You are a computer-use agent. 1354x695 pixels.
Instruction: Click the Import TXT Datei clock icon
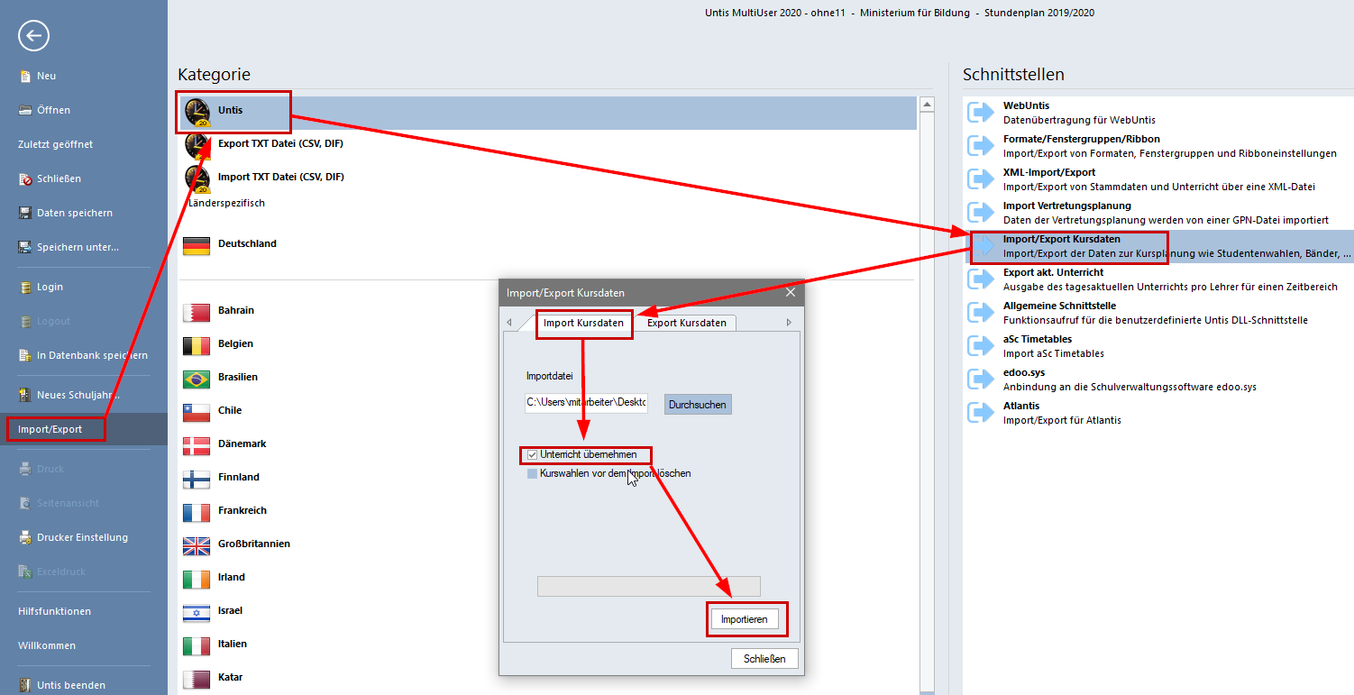point(197,178)
